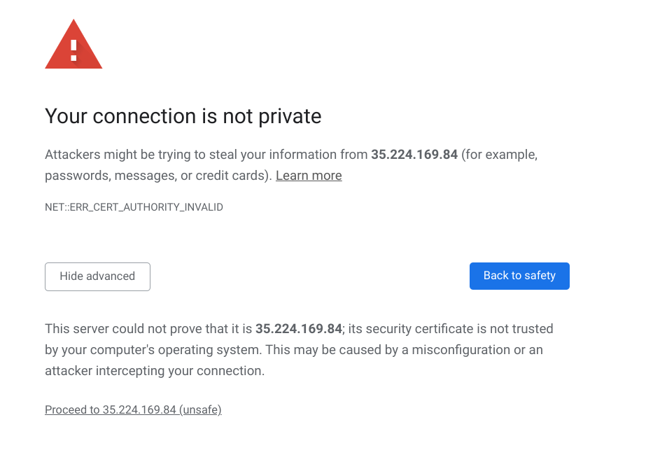This screenshot has height=471, width=660.
Task: Hide the advanced details section
Action: point(98,276)
